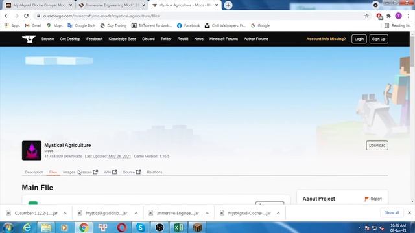Click Get Desktop in the navbar
This screenshot has height=233, width=415.
(x=70, y=39)
